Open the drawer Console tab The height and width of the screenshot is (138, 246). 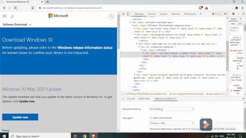(x=131, y=99)
